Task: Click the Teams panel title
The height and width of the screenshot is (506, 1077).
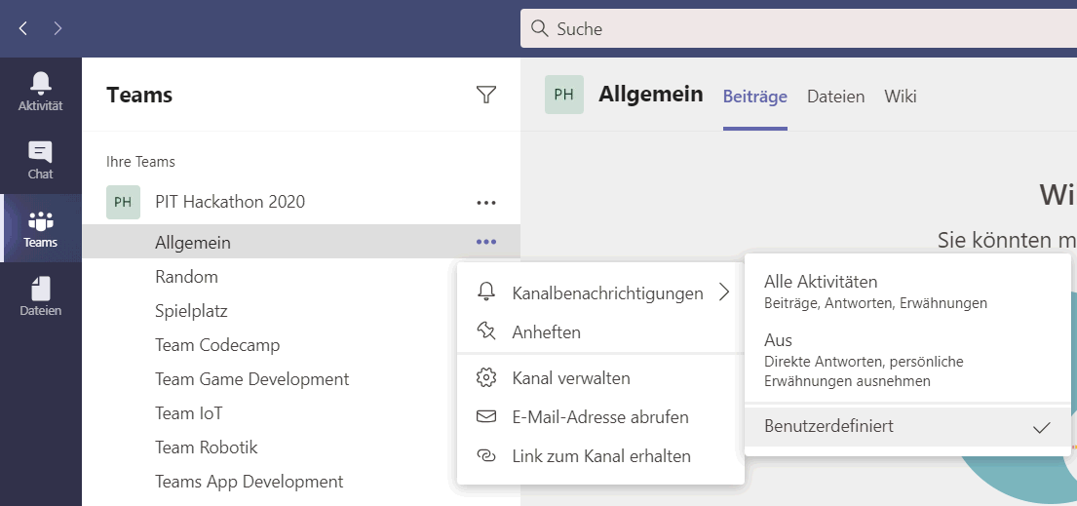Action: (x=139, y=95)
